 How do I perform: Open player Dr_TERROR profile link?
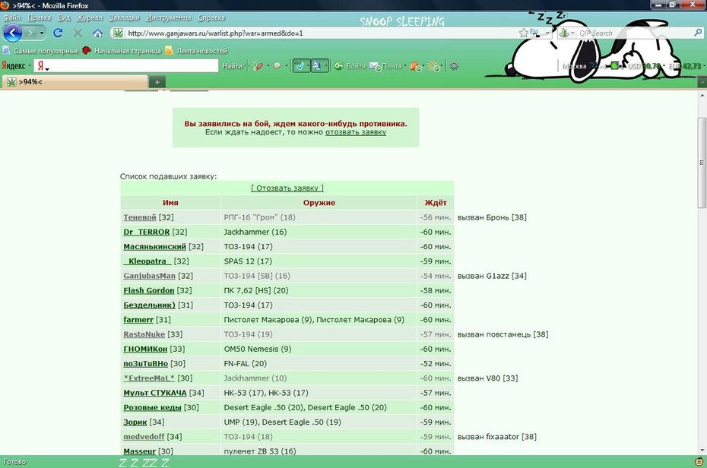[147, 232]
